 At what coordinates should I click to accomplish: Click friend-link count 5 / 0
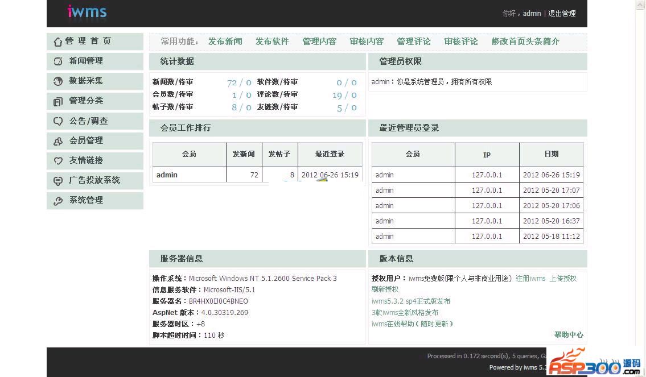click(x=347, y=108)
